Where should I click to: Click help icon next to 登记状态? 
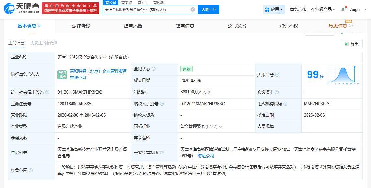[x=154, y=69]
